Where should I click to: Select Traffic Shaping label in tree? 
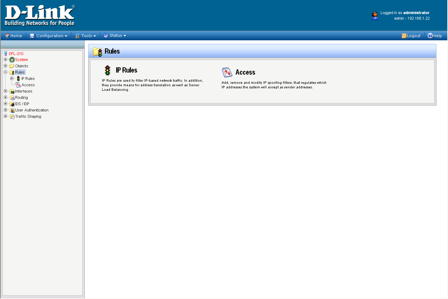[28, 116]
